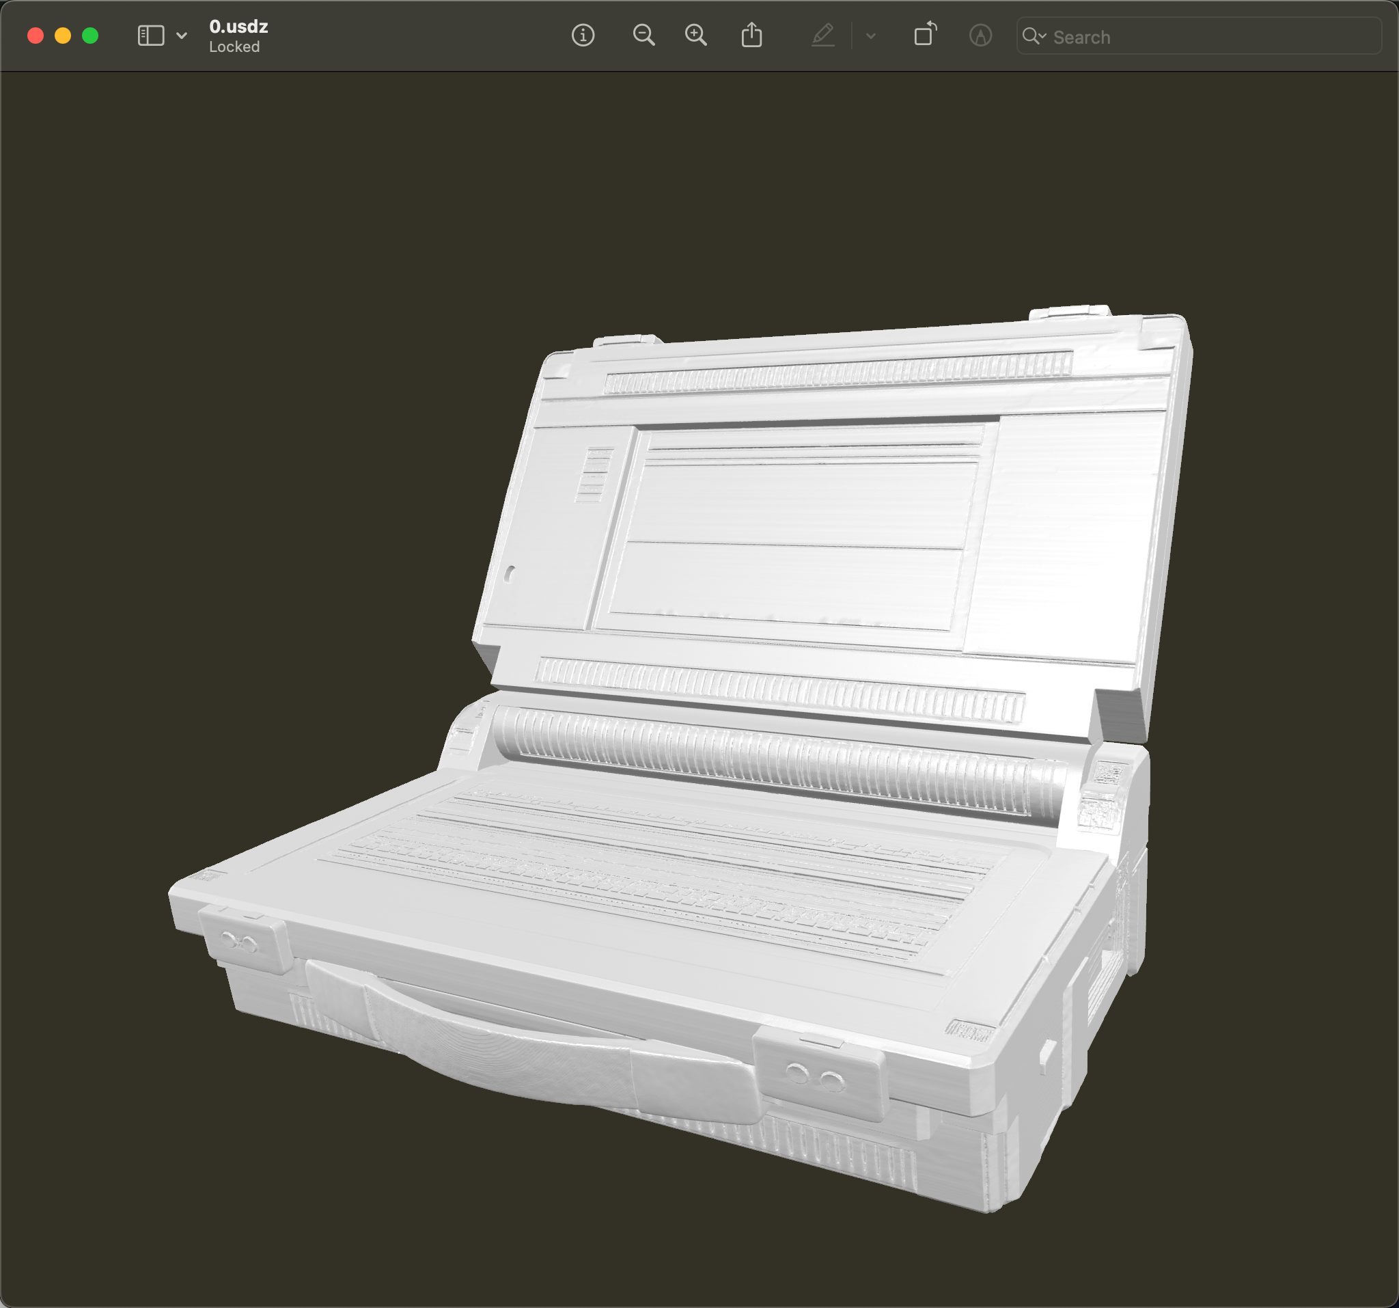This screenshot has height=1308, width=1399.
Task: Click the green full-screen window button
Action: click(x=90, y=36)
